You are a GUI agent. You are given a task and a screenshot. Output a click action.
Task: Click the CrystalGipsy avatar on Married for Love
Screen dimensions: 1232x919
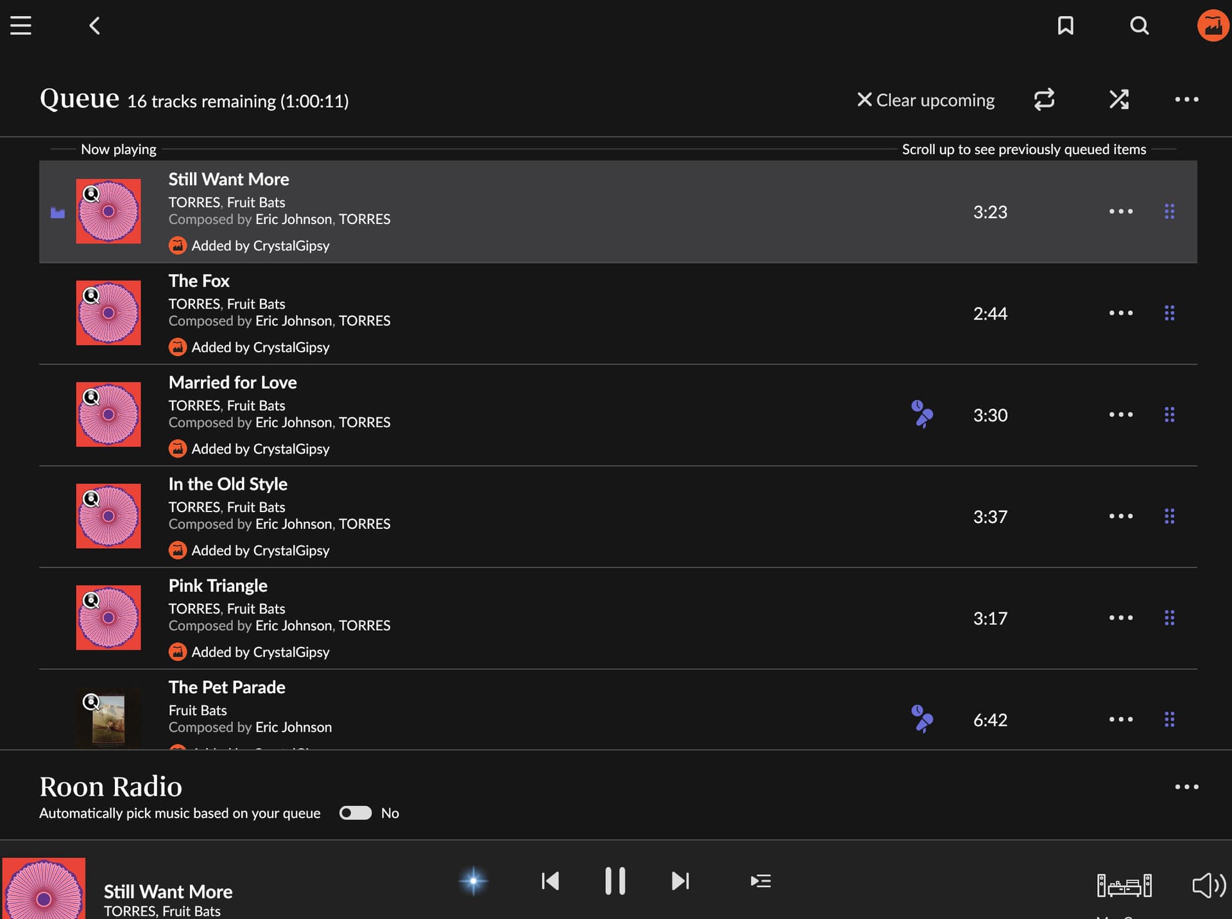(x=178, y=449)
